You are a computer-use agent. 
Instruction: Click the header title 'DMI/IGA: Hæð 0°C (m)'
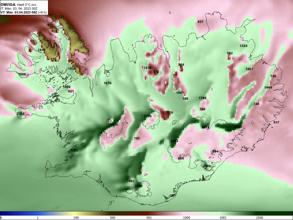(18, 4)
